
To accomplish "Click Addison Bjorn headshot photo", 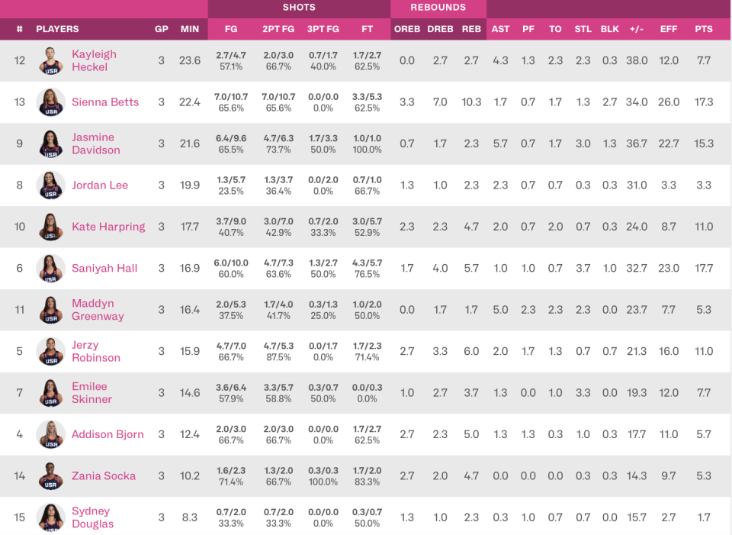I will click(50, 434).
